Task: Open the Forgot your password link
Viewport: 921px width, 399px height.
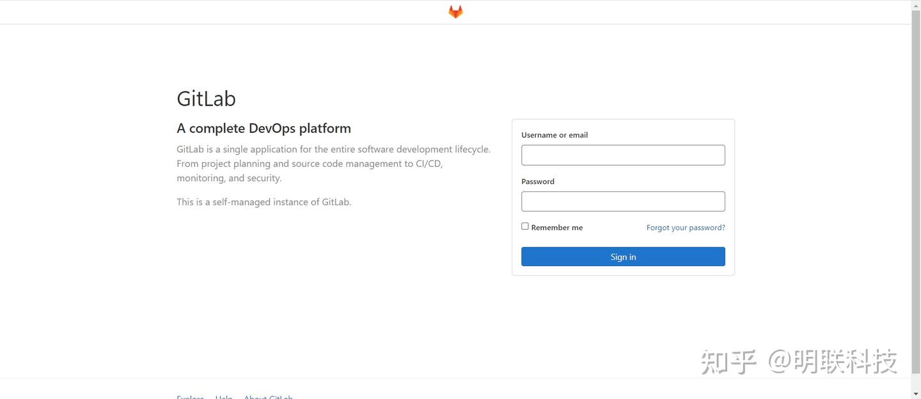Action: point(686,228)
